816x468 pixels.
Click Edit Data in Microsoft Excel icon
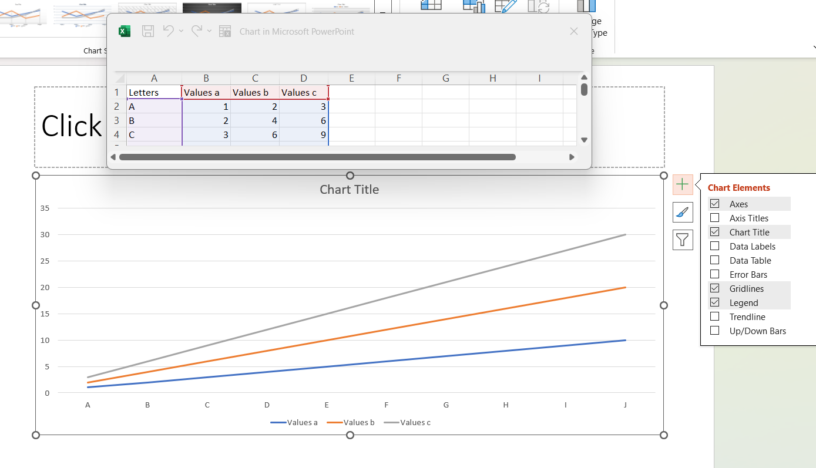pos(225,32)
